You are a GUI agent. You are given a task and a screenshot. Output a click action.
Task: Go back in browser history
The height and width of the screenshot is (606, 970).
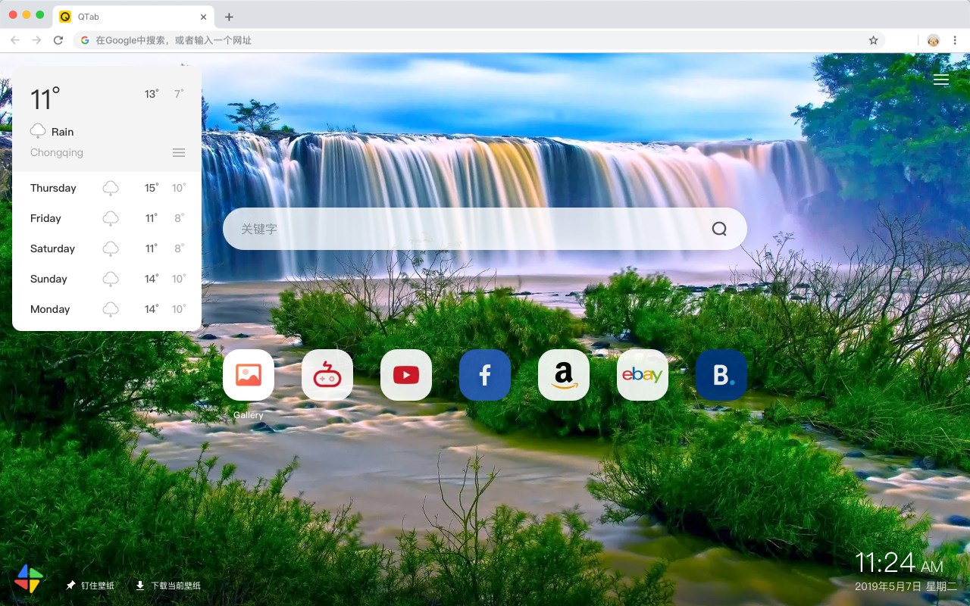point(15,40)
